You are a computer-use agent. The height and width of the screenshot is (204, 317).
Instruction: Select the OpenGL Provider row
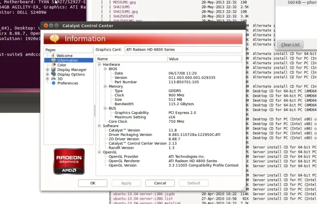169,157
